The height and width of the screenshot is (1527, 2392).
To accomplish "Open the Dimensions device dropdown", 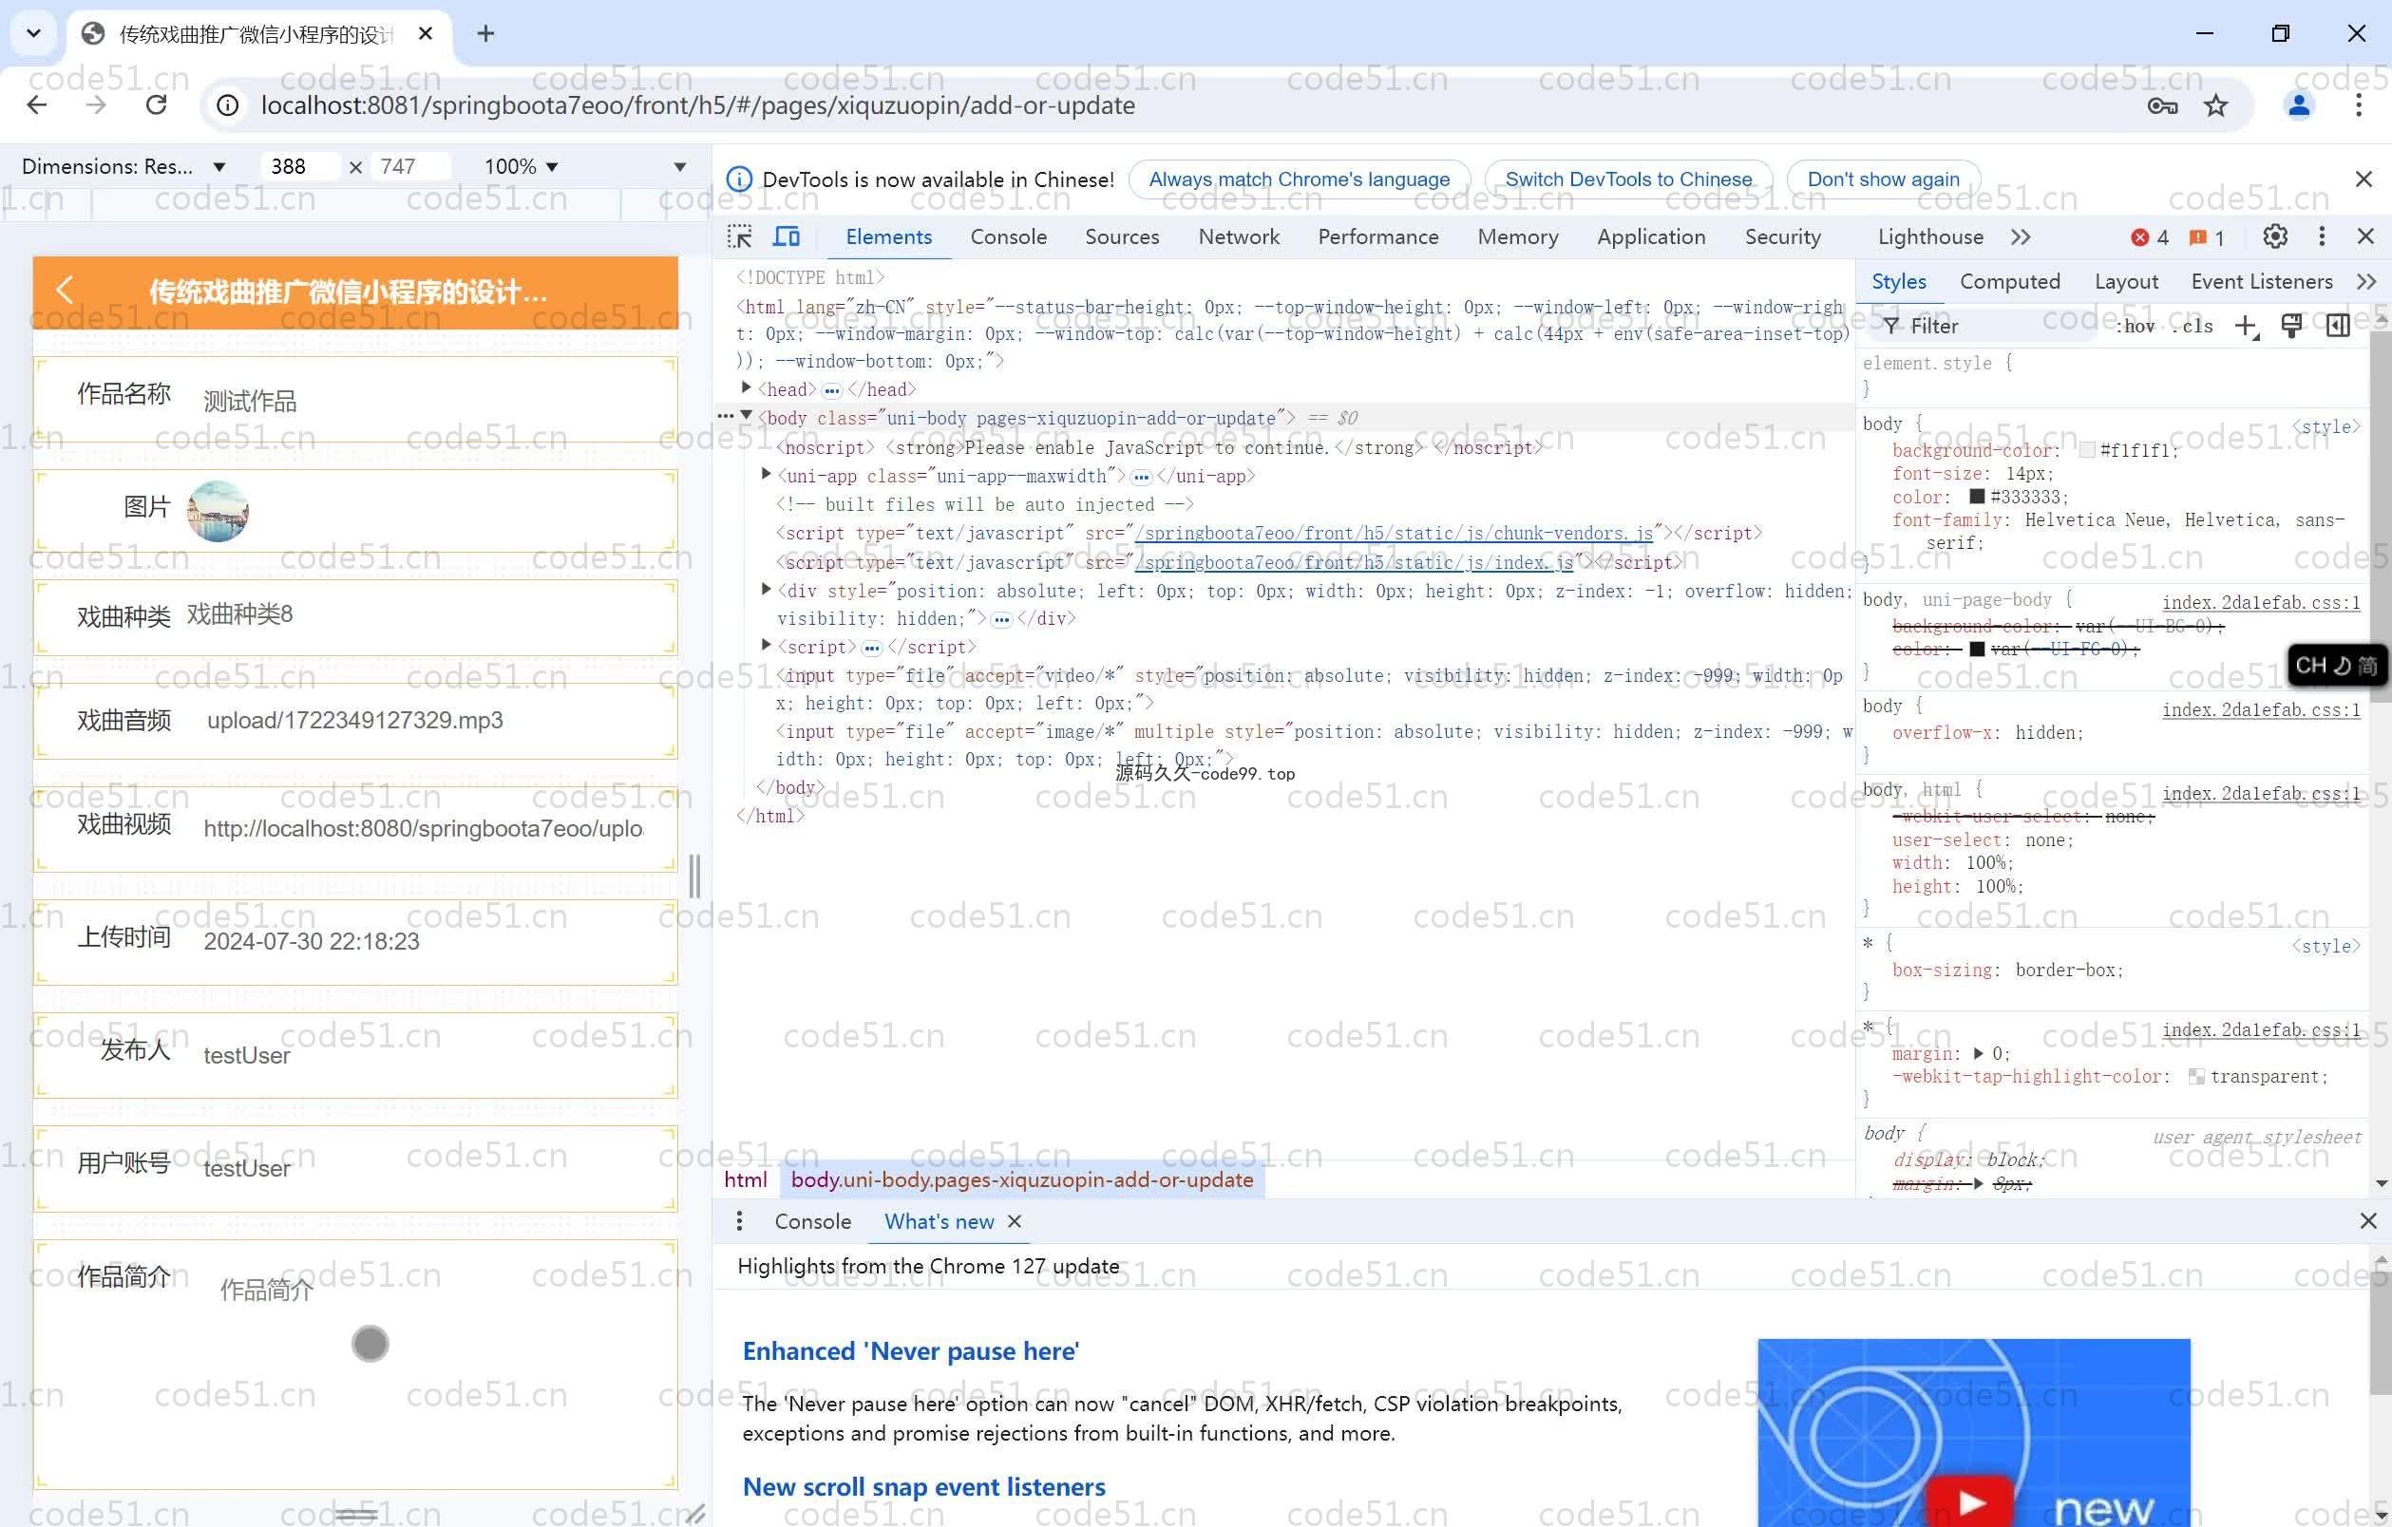I will tap(124, 167).
